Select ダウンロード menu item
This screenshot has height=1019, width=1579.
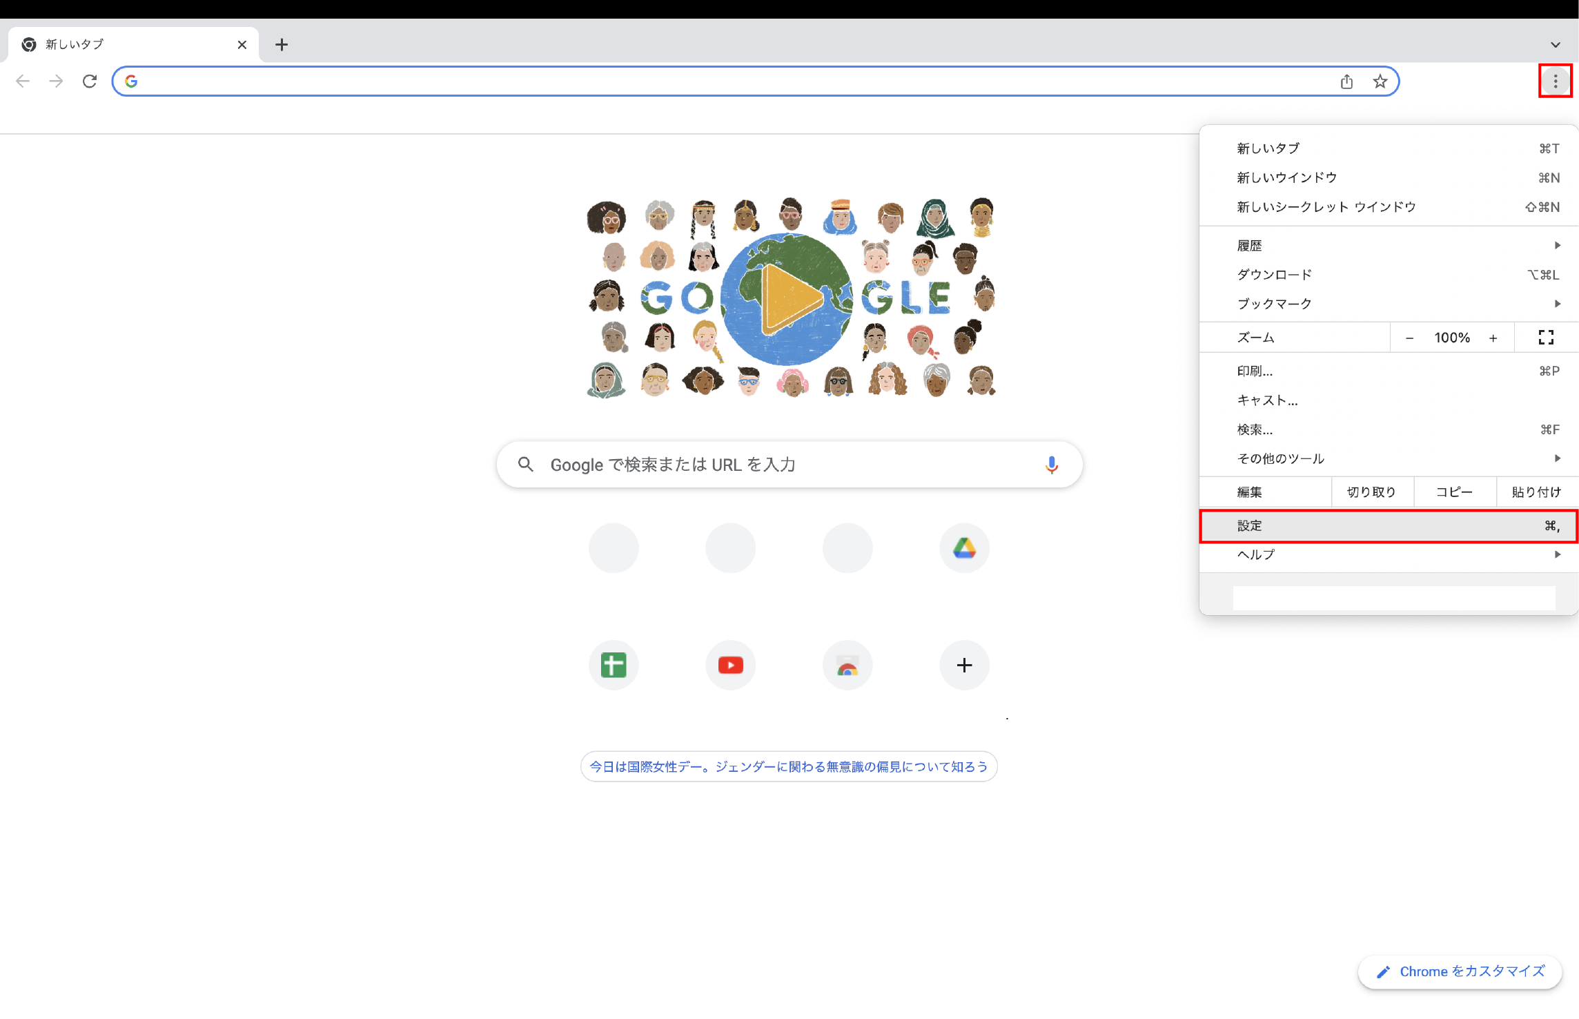tap(1389, 275)
